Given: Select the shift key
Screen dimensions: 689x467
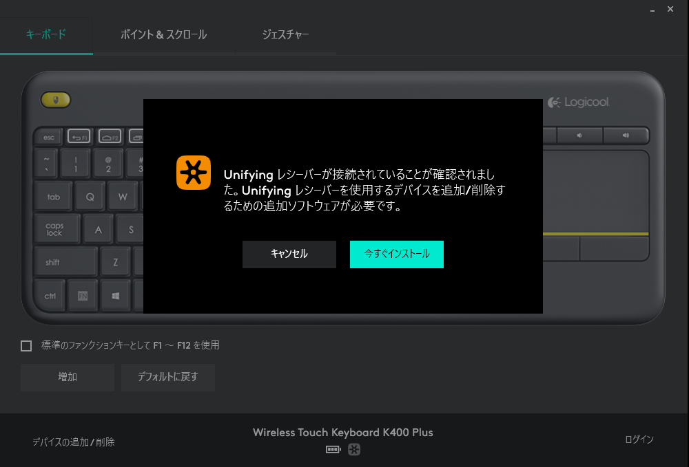Looking at the screenshot, I should pos(66,262).
